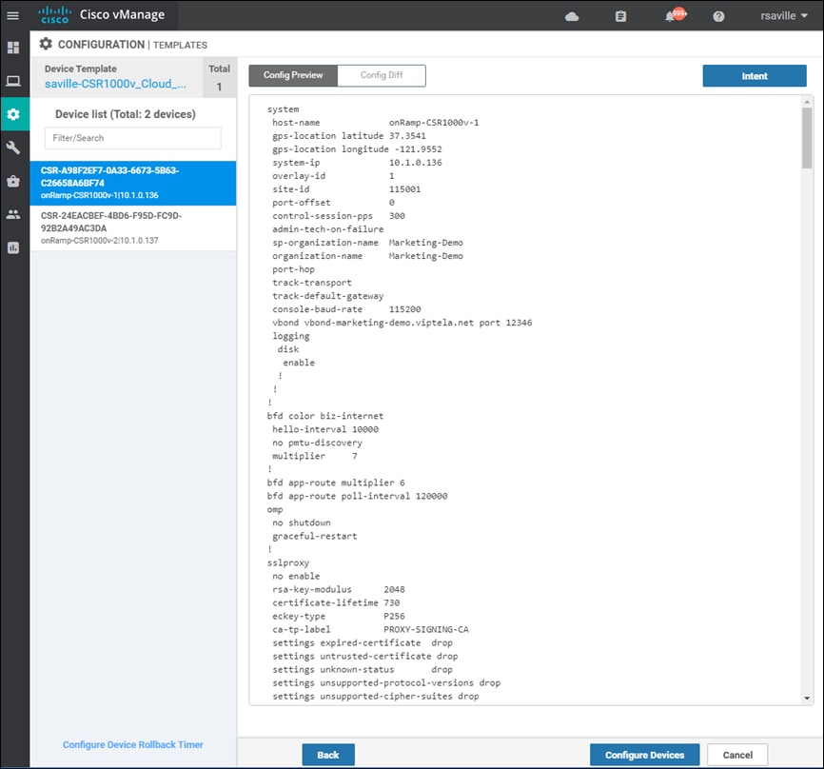Go to Dashboard in the sidebar
This screenshot has height=769, width=824.
tap(13, 48)
